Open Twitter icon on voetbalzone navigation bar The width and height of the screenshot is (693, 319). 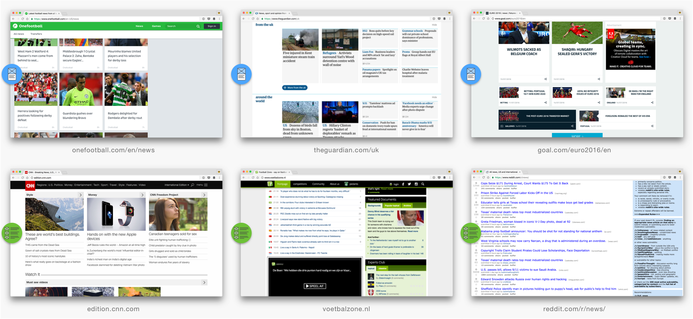(x=409, y=184)
